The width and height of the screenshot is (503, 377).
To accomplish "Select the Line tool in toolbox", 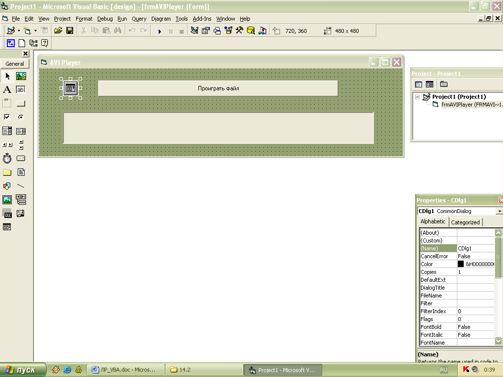I will pyautogui.click(x=21, y=186).
